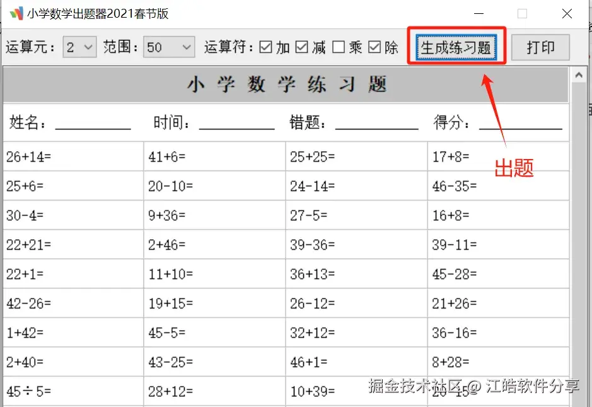Open the 范围 dropdown showing 50
Screen dimensions: 592x407
coord(168,46)
